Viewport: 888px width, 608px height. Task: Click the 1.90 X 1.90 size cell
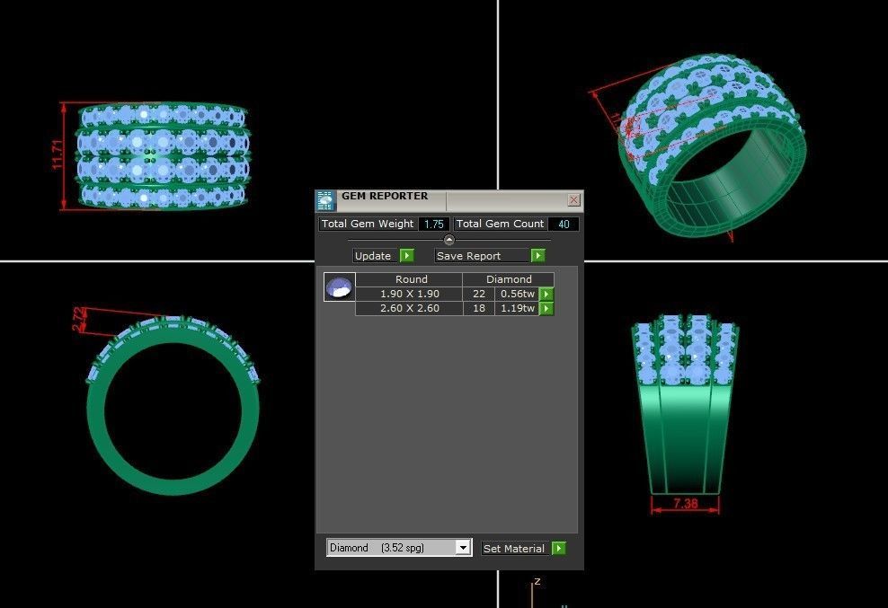(410, 294)
